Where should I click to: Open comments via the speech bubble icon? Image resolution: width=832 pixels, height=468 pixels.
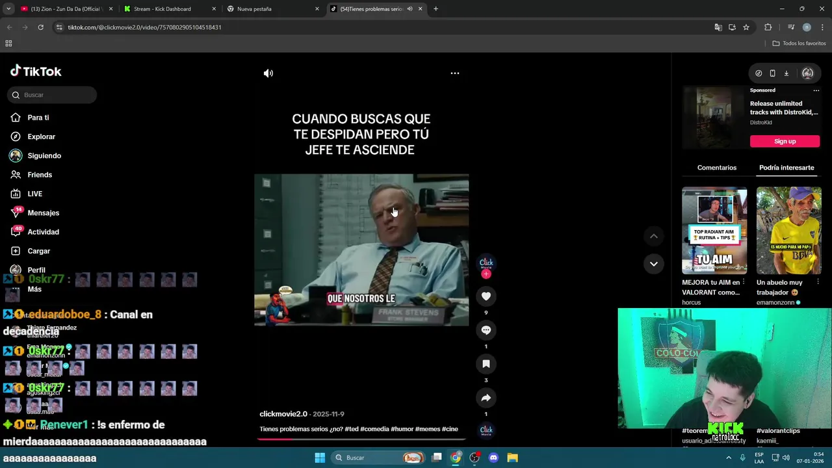pos(486,330)
